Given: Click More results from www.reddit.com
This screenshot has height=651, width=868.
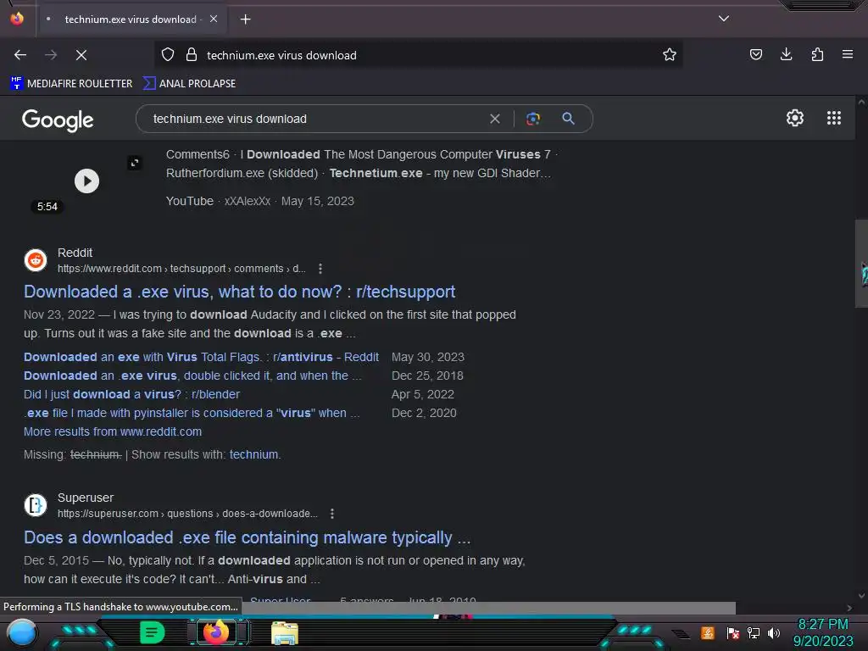Looking at the screenshot, I should pos(113,431).
